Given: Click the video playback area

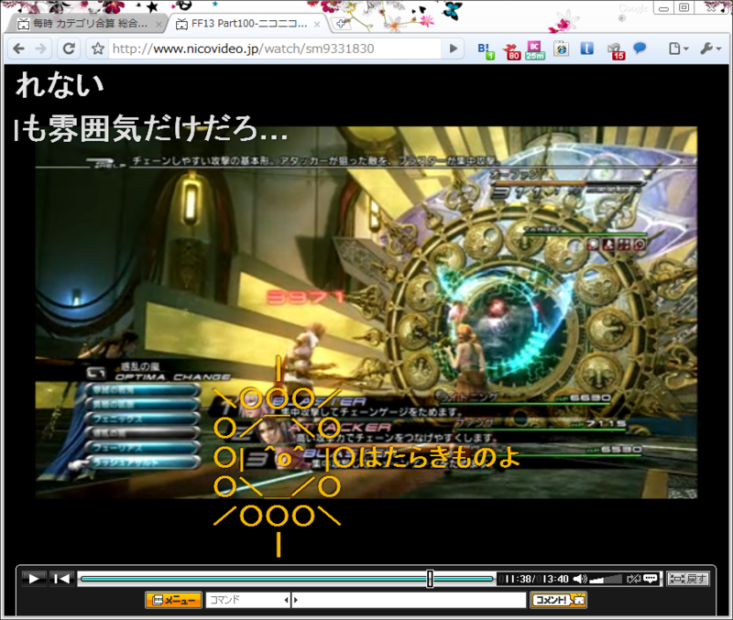Looking at the screenshot, I should [x=366, y=312].
